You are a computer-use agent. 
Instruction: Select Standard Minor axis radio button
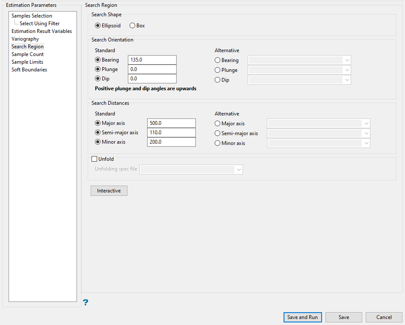click(x=98, y=142)
